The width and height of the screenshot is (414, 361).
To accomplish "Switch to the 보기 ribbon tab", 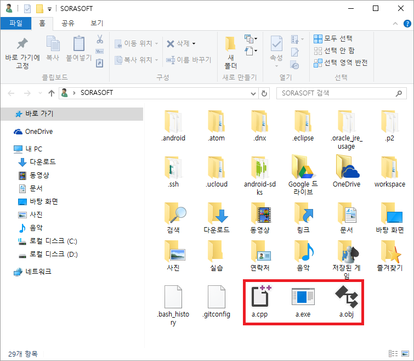I will tap(97, 23).
